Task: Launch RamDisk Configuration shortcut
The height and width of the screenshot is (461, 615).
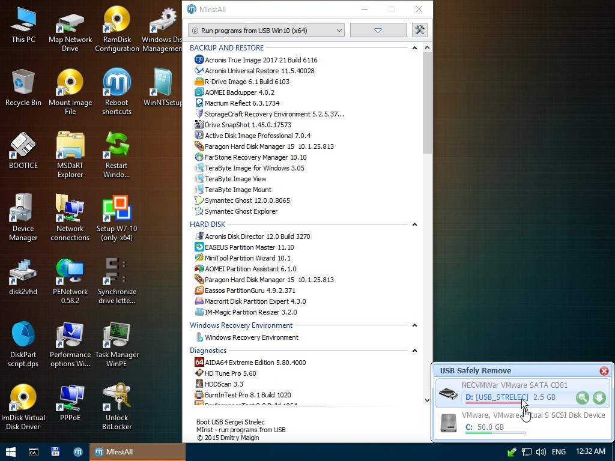Action: coord(117,29)
